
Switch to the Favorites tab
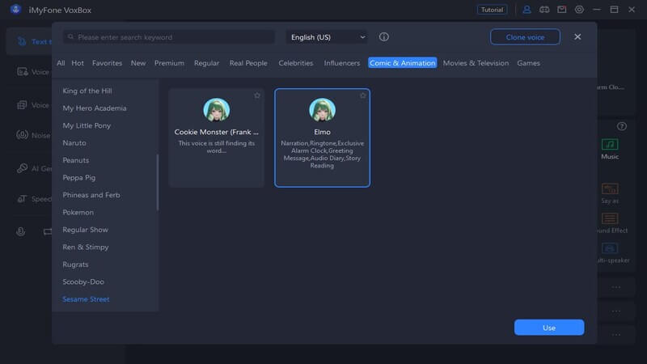[107, 63]
